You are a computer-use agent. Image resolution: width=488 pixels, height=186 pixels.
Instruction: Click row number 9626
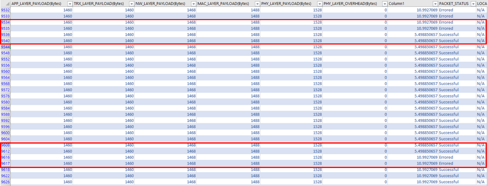[5, 182]
